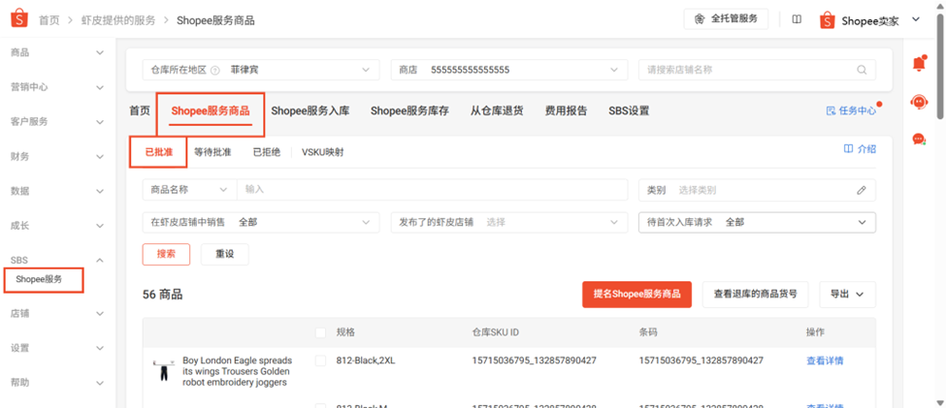Select the VSKU映射 sub-tab

[323, 152]
